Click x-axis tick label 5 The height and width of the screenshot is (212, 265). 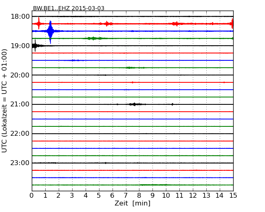click(99, 196)
